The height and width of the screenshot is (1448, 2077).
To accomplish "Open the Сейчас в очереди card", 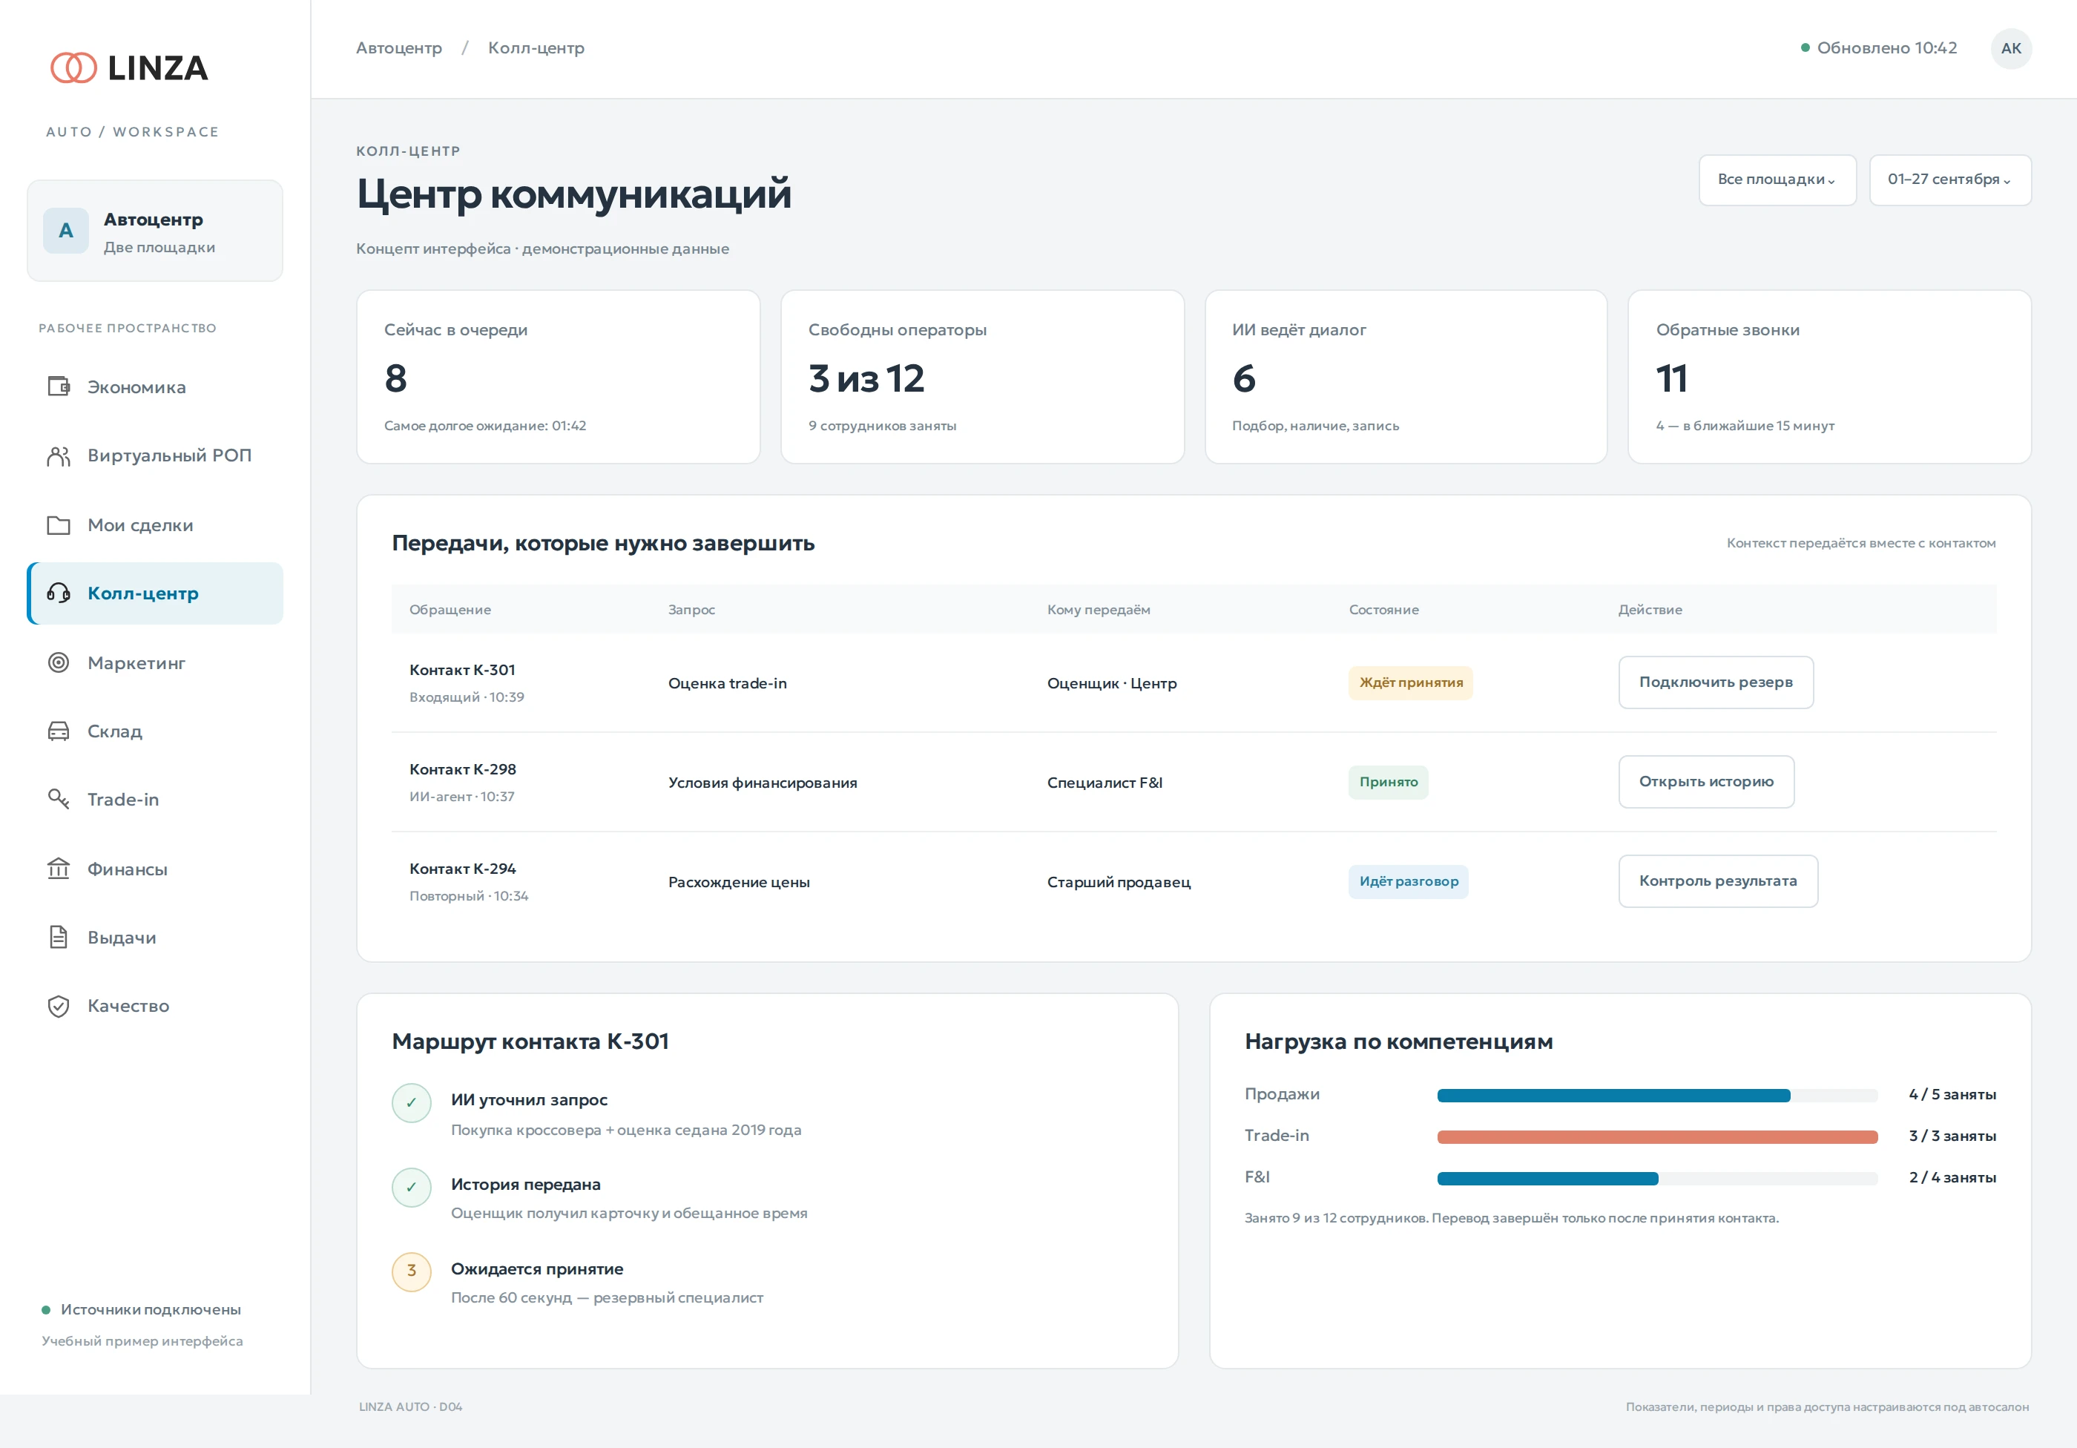I will (558, 377).
